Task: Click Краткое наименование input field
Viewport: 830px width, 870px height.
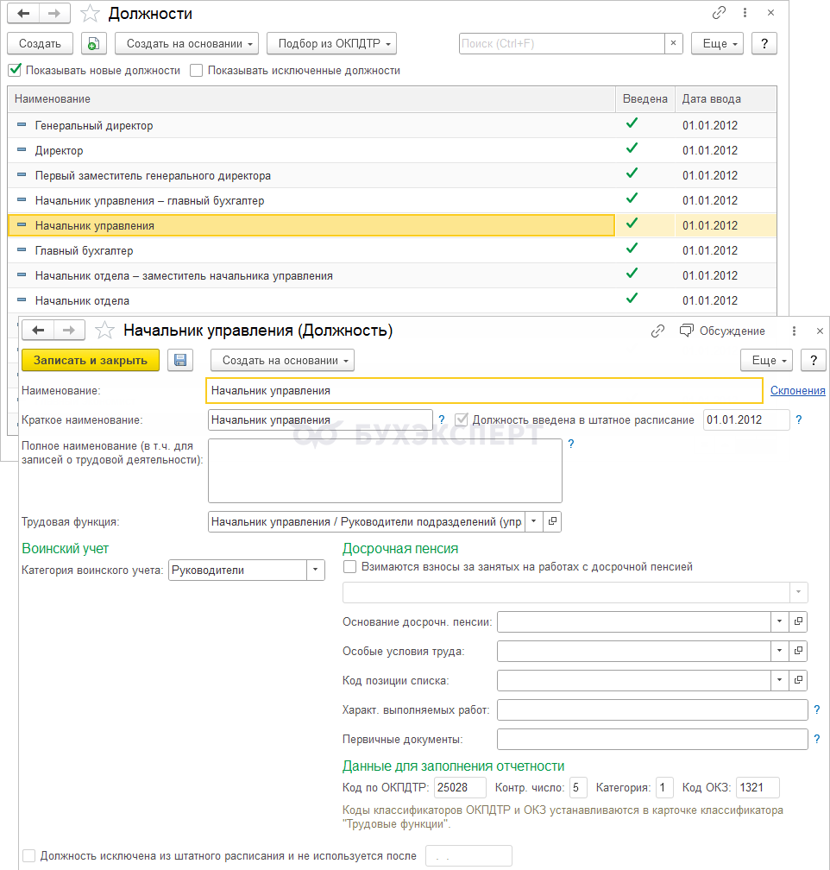Action: coord(320,419)
